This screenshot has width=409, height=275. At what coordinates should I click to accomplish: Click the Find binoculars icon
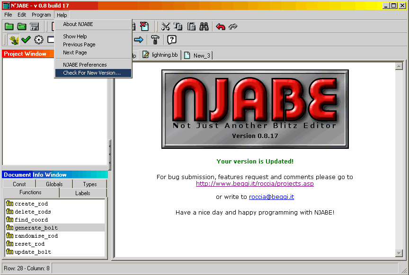204,26
